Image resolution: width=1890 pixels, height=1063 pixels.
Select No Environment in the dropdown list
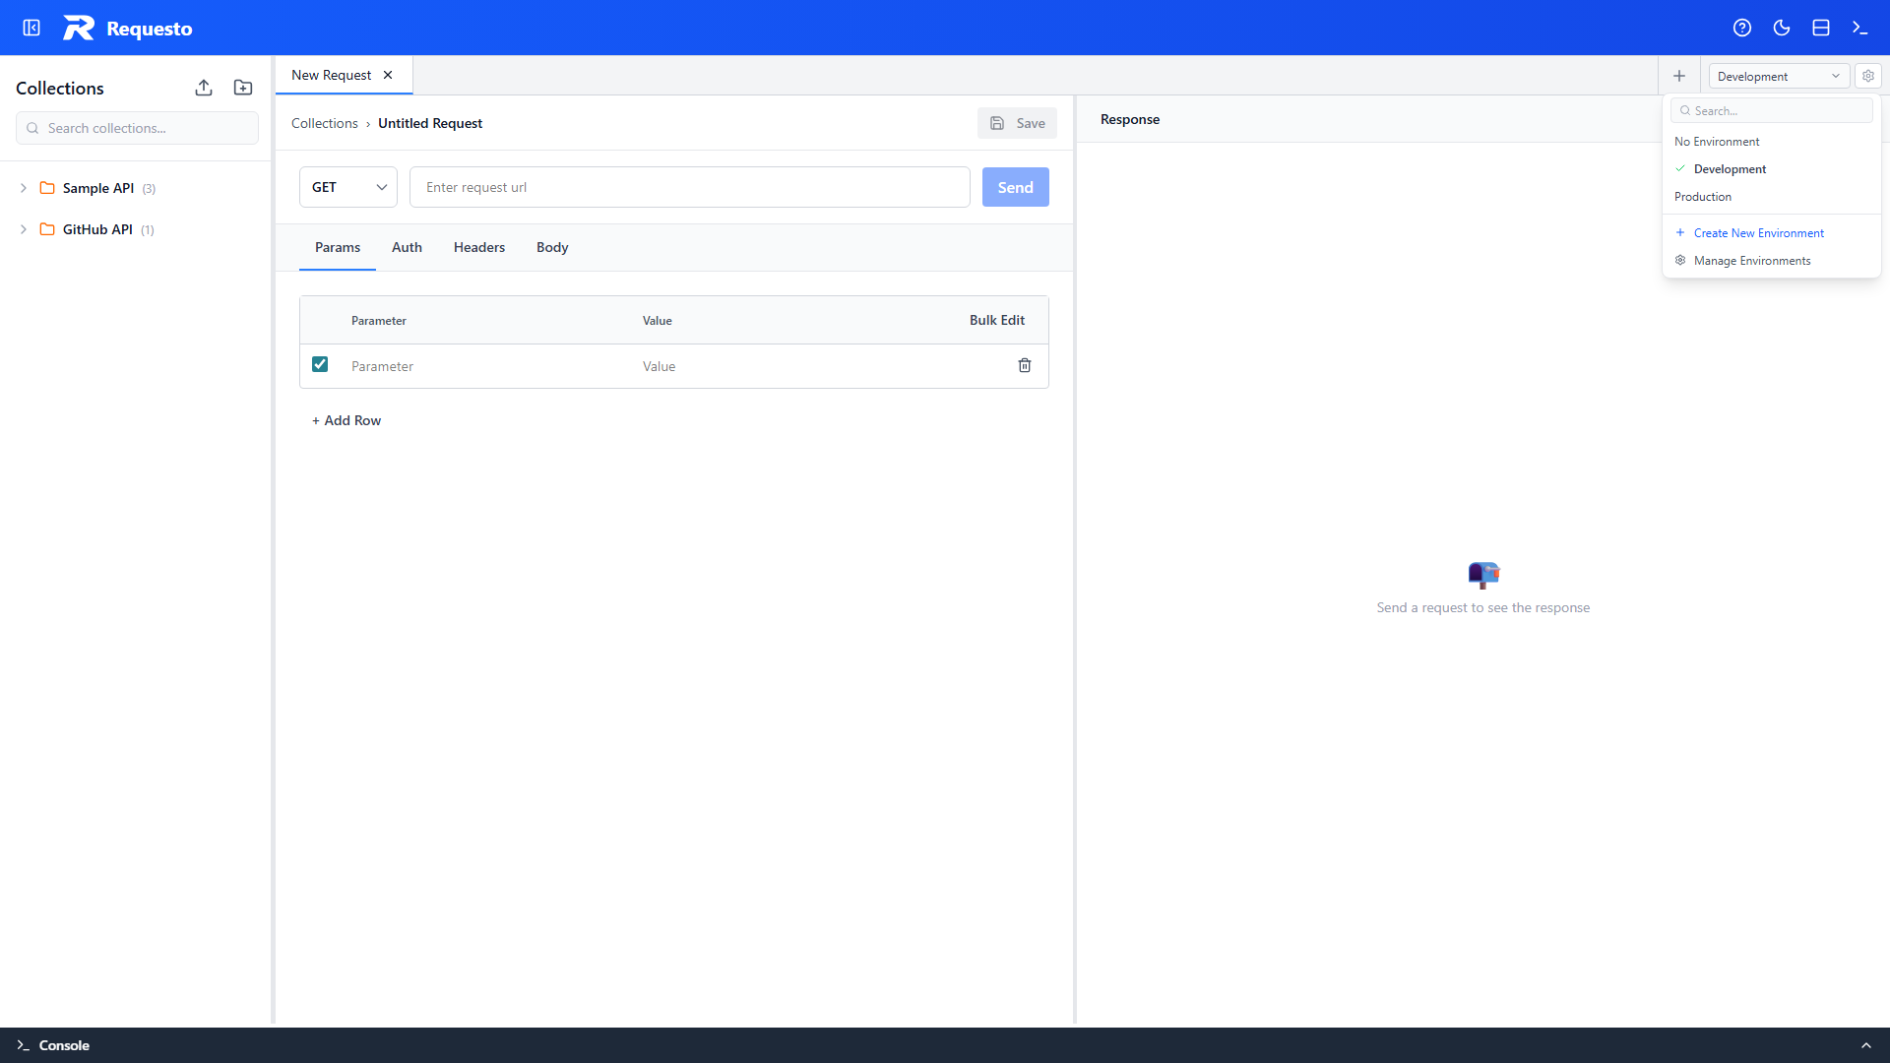pyautogui.click(x=1717, y=141)
